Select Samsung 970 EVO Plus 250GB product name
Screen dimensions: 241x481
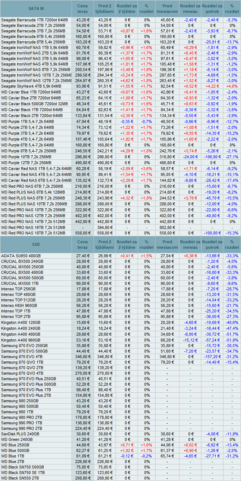pyautogui.click(x=29, y=379)
